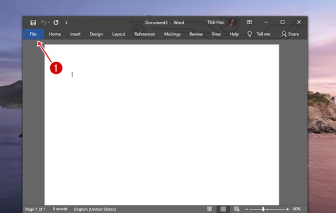Switch to the Insert tab
This screenshot has height=213, width=336.
(75, 34)
